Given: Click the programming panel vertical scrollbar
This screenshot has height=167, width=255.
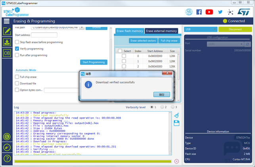Looking at the screenshot, I should click(111, 64).
